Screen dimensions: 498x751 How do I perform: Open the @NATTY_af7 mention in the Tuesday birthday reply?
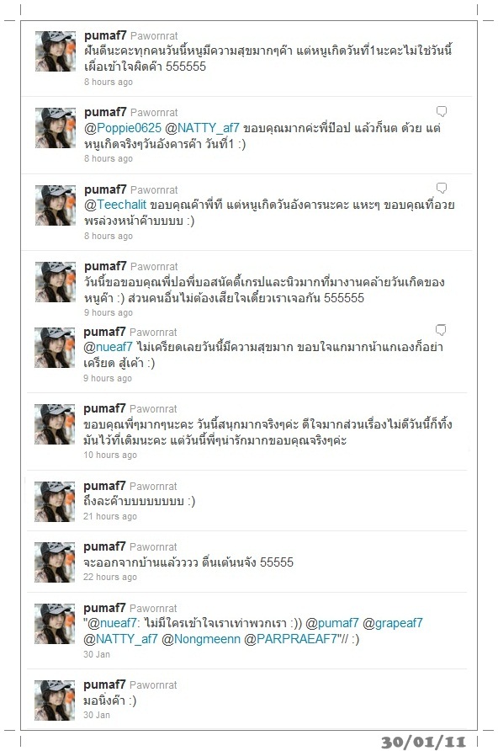[x=202, y=128]
